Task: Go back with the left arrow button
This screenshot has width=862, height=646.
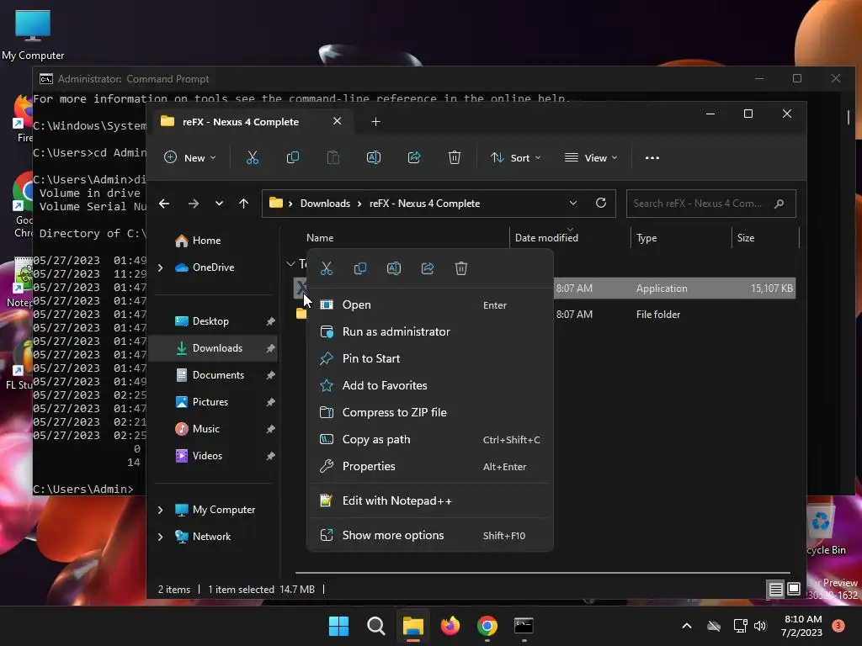Action: coord(164,204)
